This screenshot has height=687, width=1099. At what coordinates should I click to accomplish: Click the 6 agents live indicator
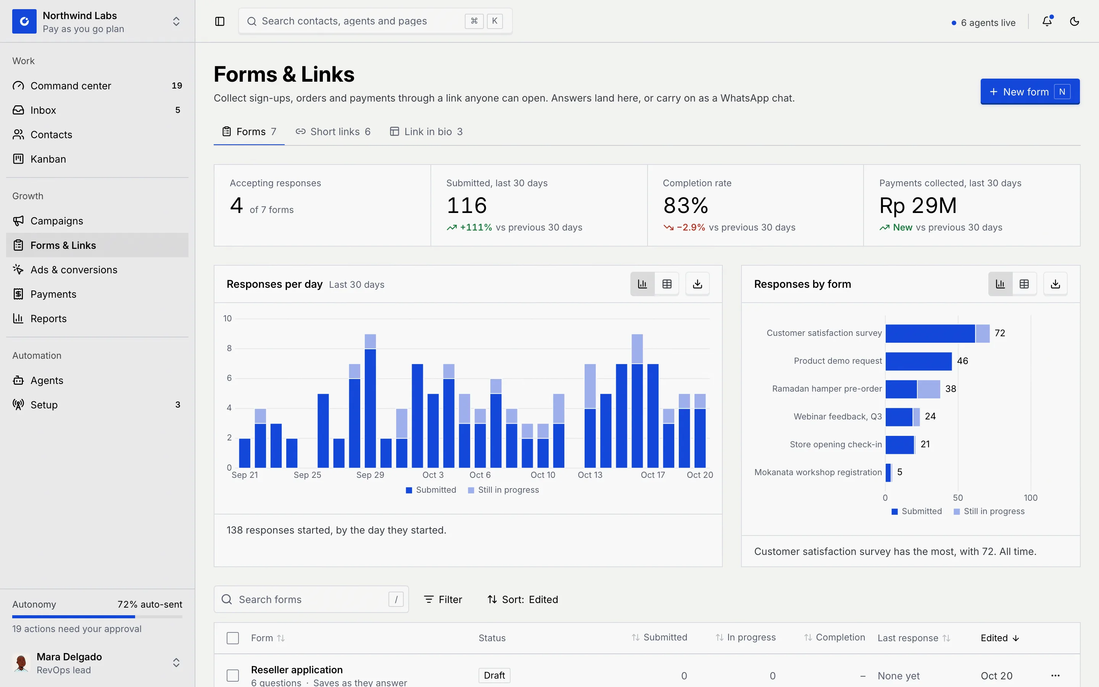[x=983, y=23]
